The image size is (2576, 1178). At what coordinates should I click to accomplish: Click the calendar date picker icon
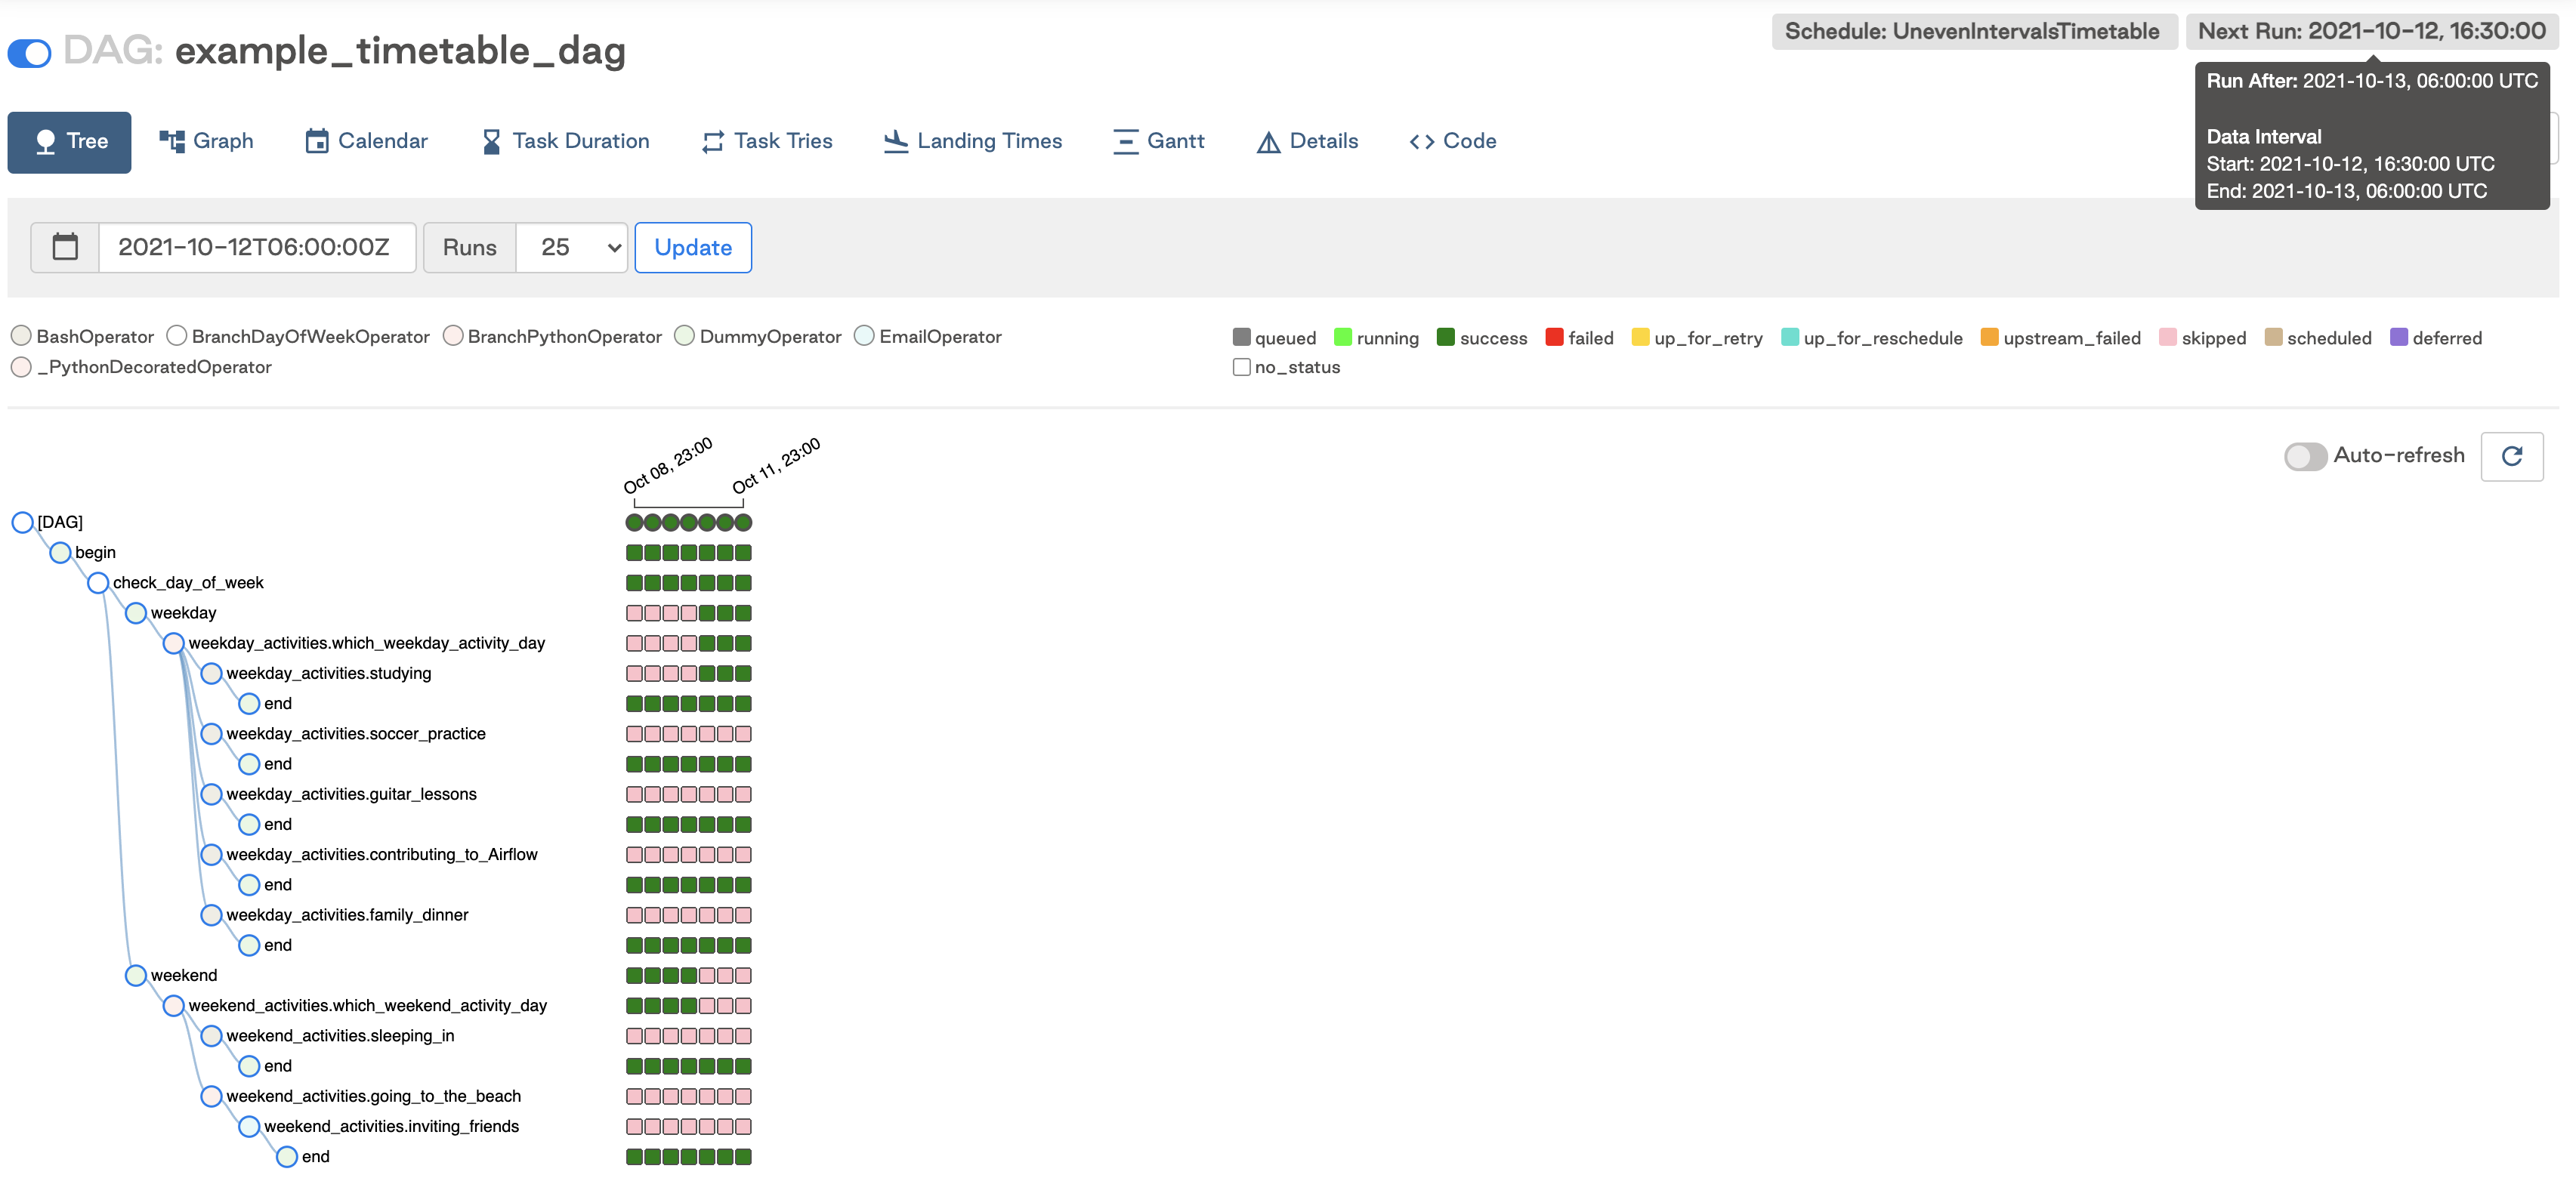[65, 247]
